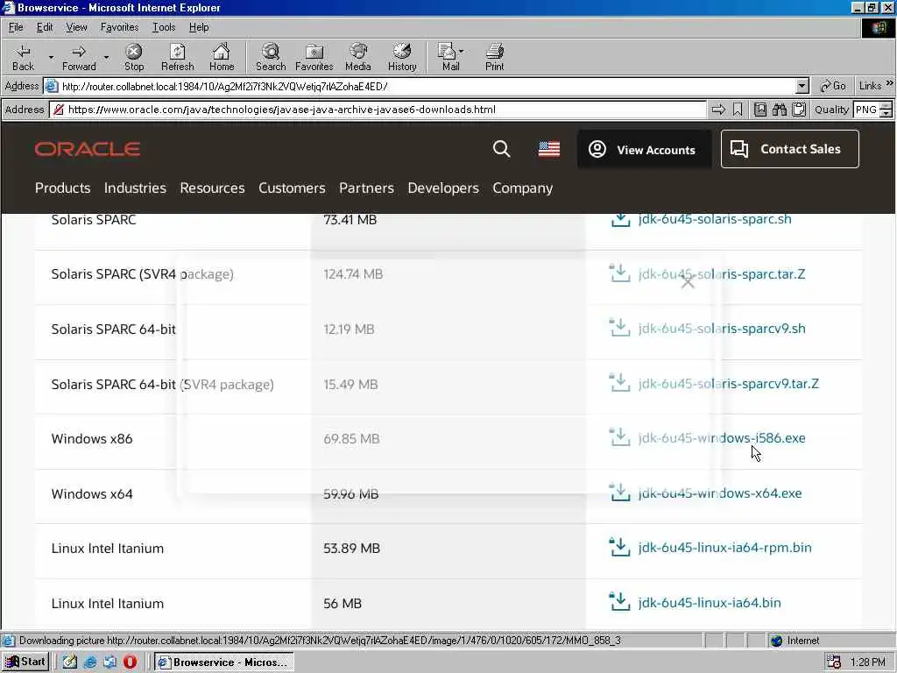Open the Edit menu
The width and height of the screenshot is (897, 673).
tap(45, 27)
